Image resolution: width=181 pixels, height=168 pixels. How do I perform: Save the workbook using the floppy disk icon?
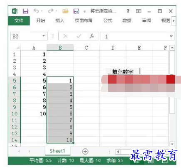(25, 11)
